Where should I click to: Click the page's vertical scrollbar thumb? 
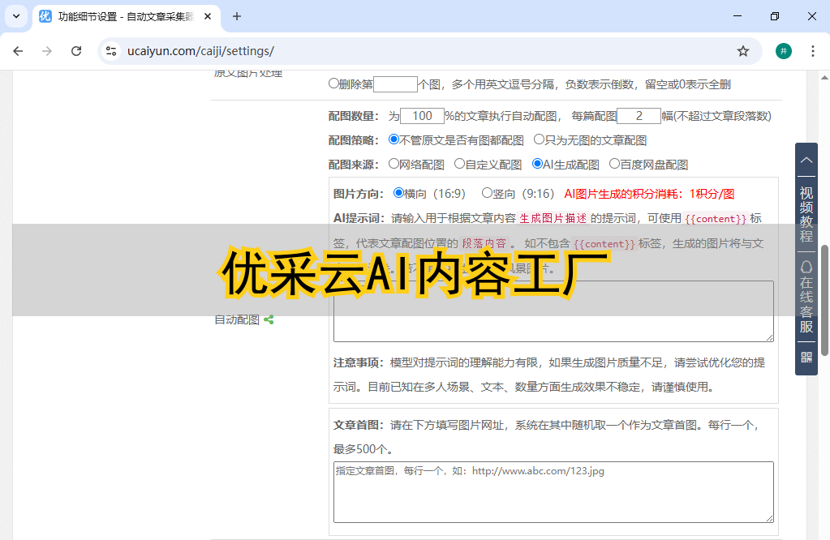coord(824,300)
